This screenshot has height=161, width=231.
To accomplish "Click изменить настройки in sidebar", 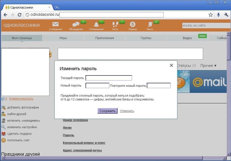I will pos(22,127).
